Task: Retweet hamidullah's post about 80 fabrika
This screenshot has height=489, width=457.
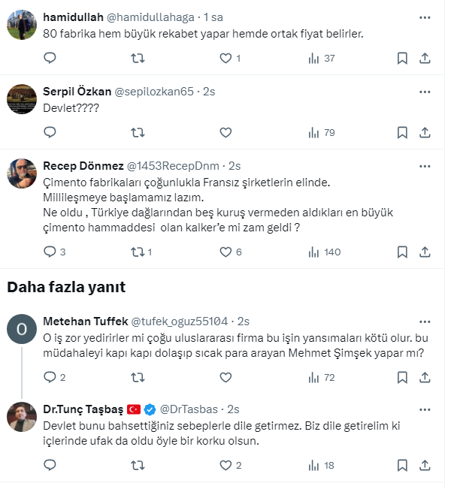Action: (138, 58)
